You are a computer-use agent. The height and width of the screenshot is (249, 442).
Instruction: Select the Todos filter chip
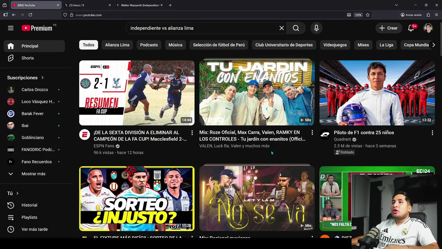(88, 45)
